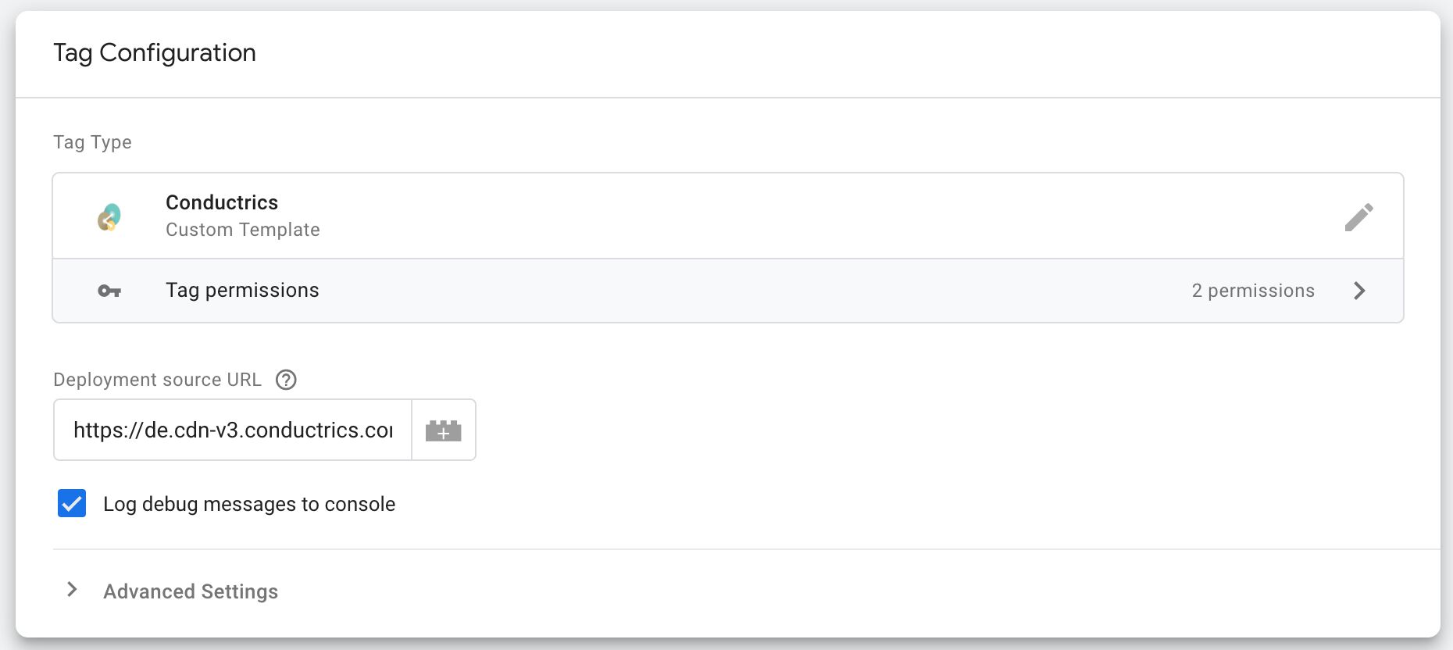Viewport: 1453px width, 650px height.
Task: Click into the Deployment source URL field
Action: point(233,430)
